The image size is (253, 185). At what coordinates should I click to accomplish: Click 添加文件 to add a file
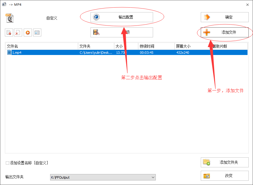[224, 32]
